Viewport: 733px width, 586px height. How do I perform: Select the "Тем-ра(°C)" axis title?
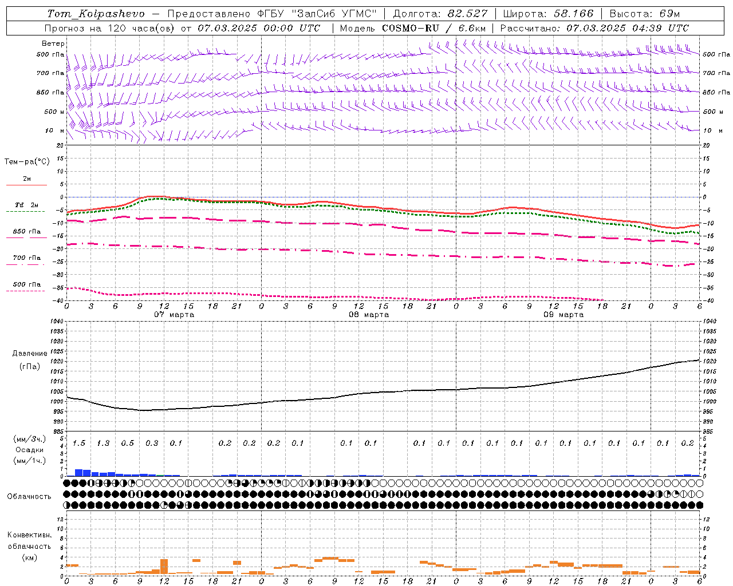tap(27, 162)
